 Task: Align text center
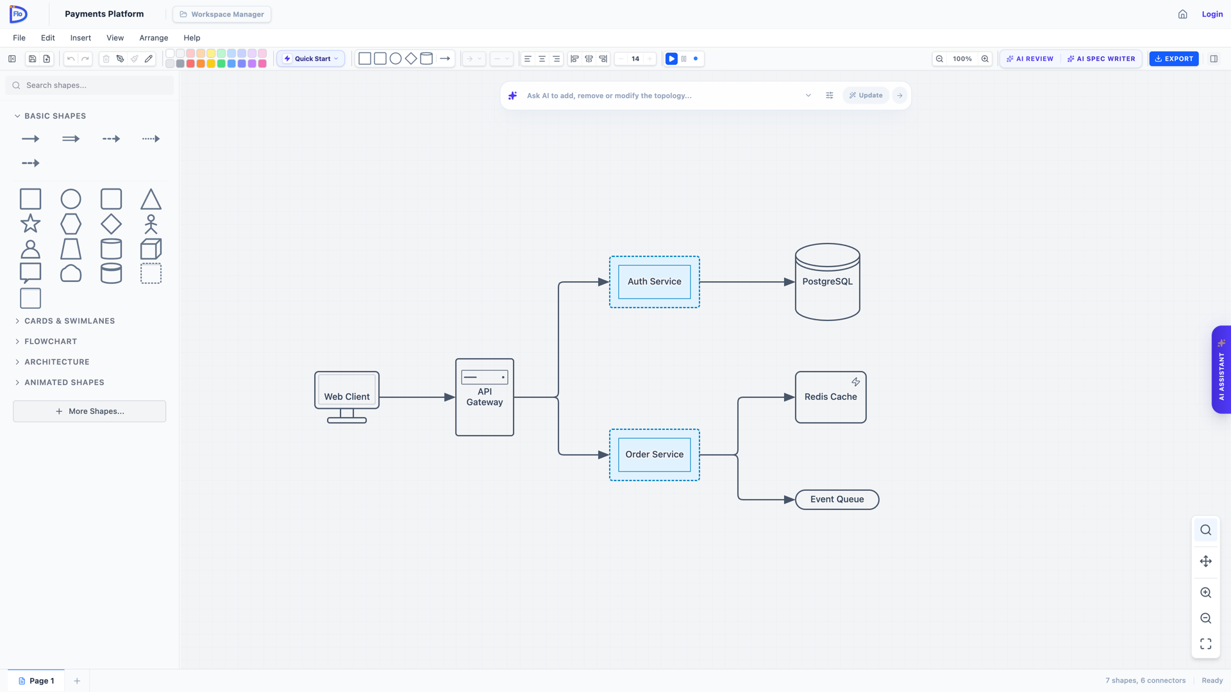pyautogui.click(x=542, y=59)
